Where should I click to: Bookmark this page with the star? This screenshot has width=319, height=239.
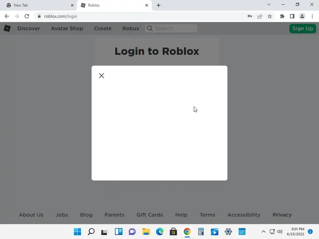[270, 16]
